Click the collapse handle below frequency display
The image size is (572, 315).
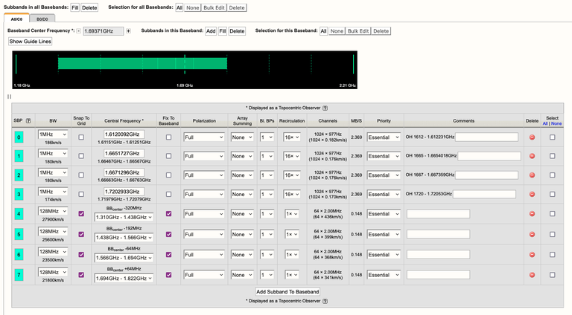click(x=9, y=97)
